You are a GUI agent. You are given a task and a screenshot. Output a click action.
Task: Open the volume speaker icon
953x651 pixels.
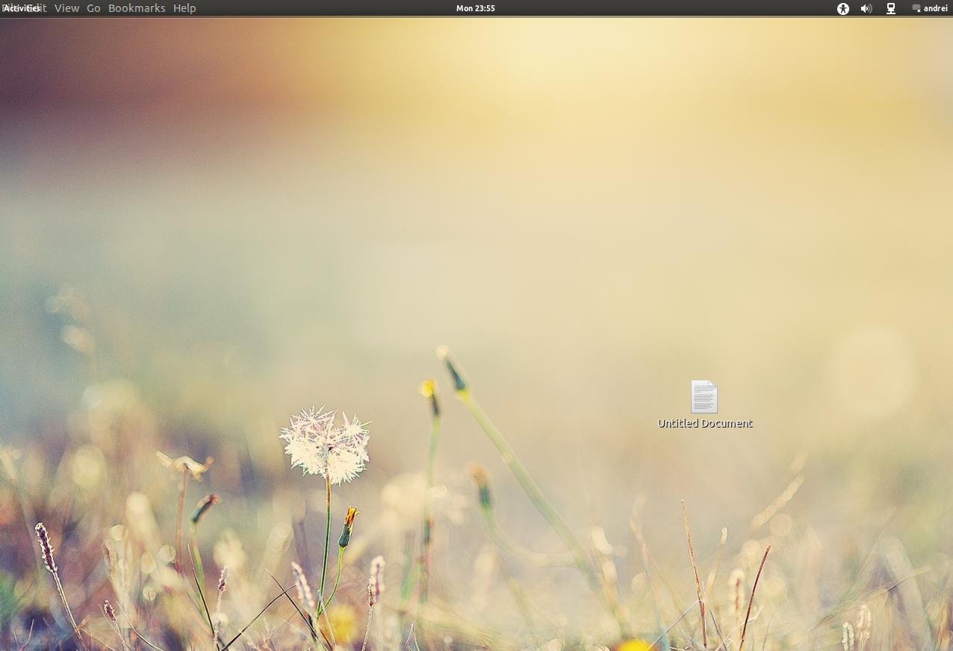[866, 8]
